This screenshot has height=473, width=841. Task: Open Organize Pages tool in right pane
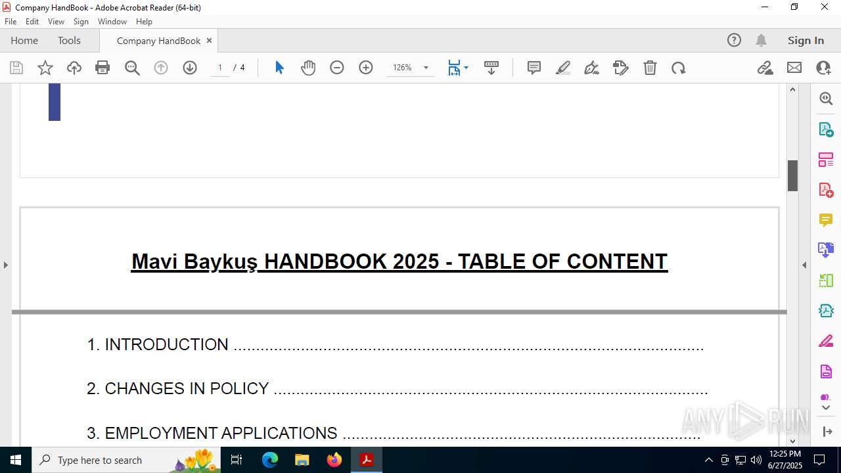coord(826,159)
